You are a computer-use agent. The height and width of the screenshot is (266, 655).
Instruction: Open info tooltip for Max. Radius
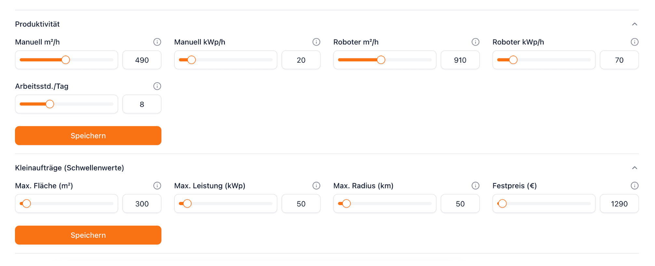click(x=475, y=185)
